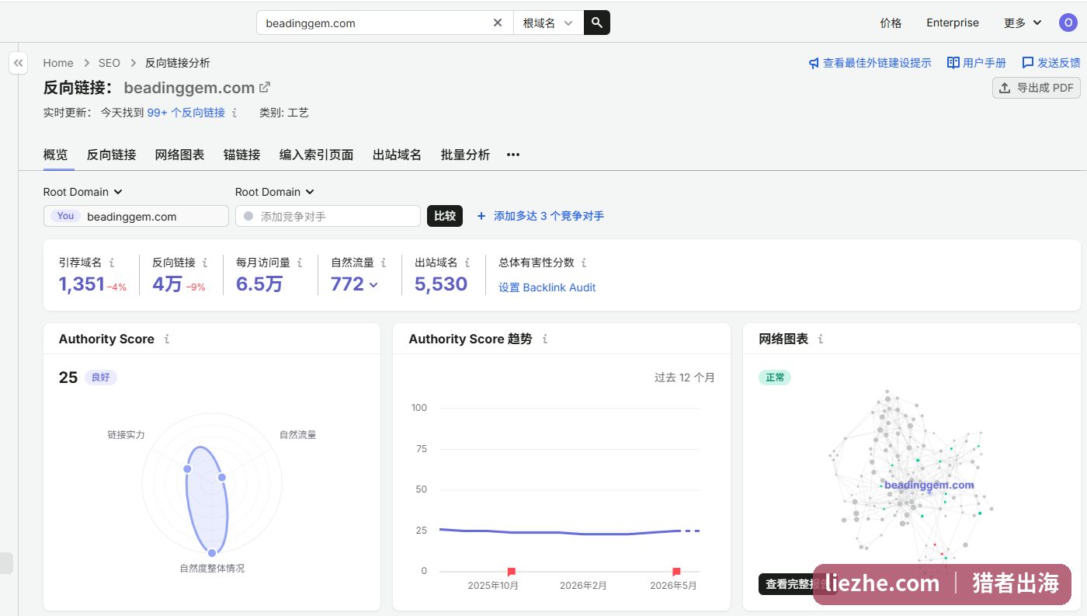The height and width of the screenshot is (616, 1087).
Task: Click the 过去 12 个月 label
Action: [685, 378]
